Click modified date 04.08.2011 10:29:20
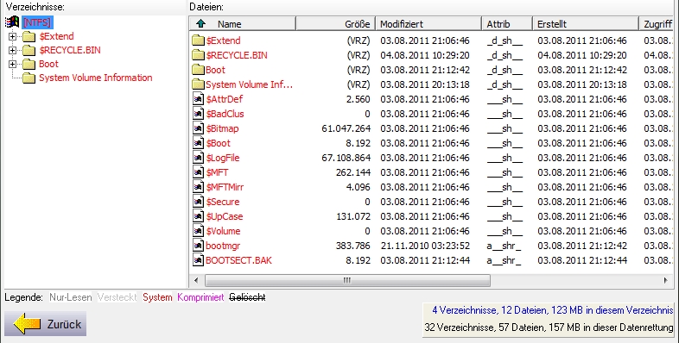Screen dimensions: 679x343 click(x=425, y=55)
